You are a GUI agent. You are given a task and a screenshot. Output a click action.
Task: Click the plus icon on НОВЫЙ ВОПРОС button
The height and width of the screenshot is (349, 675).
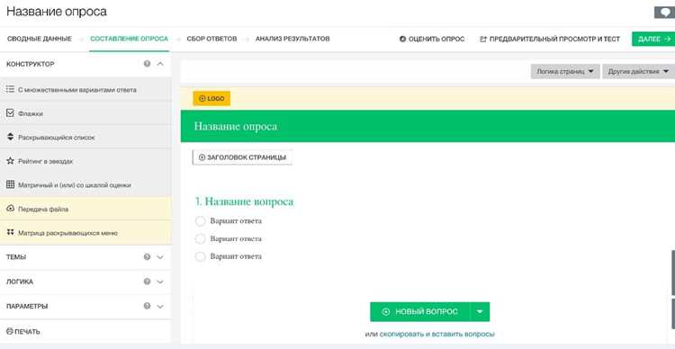pos(386,311)
